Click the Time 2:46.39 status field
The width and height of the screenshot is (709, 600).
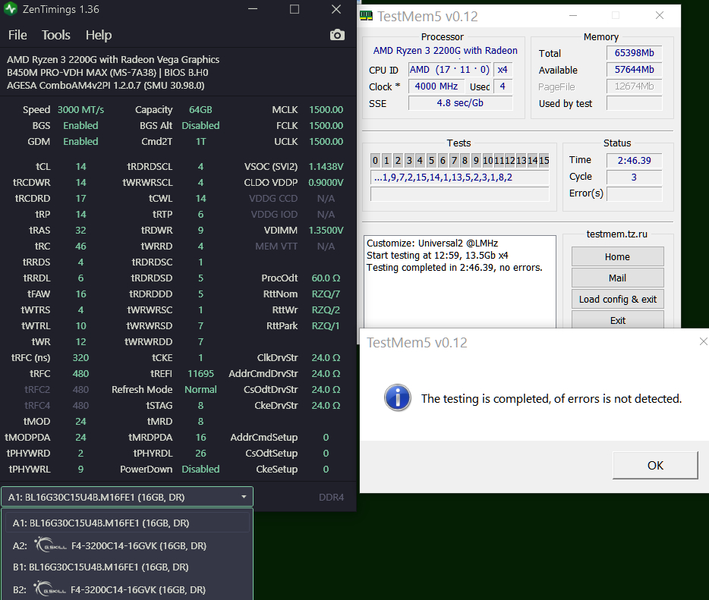tap(634, 160)
